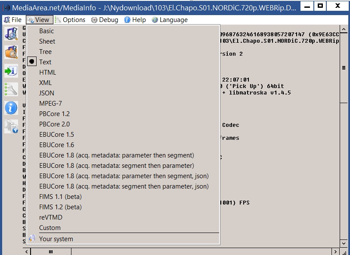Click the Open File toolbar icon

coord(11,34)
